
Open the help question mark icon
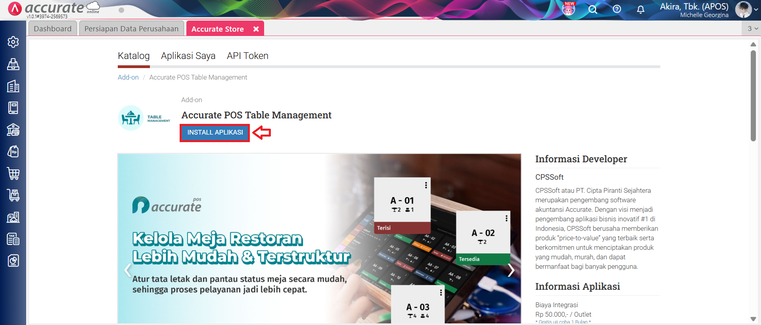point(617,9)
